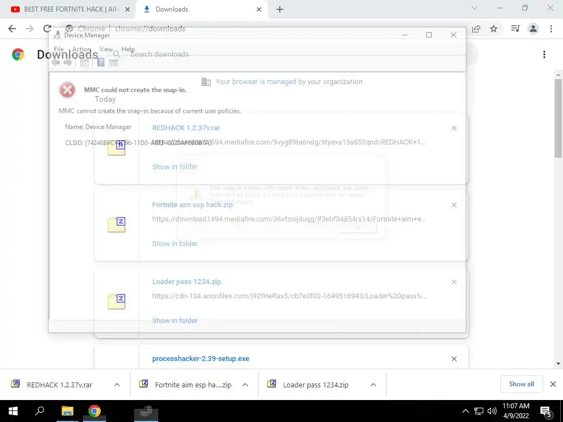Open the network tray icon
Viewport: 563px width, 422px height.
tap(479, 411)
